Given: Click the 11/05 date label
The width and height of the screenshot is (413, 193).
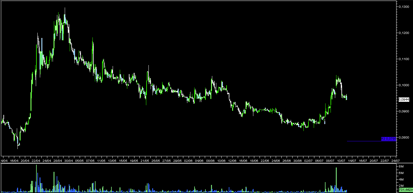Looking at the screenshot, I should tap(101, 161).
